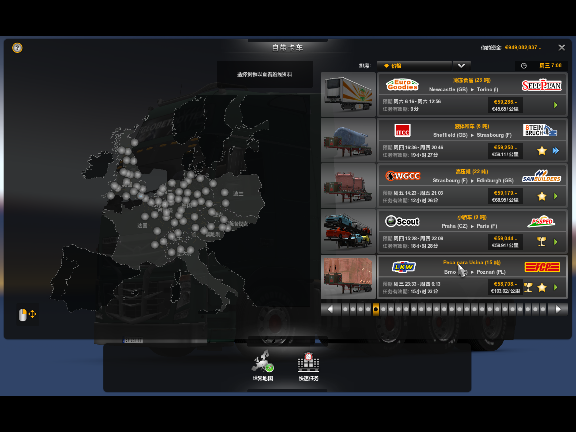Open the sort-by price (价格) dropdown
This screenshot has height=432, width=576.
tap(414, 66)
